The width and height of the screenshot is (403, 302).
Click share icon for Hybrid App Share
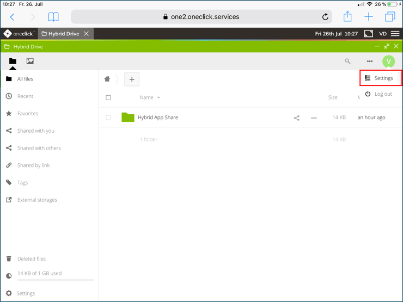297,118
